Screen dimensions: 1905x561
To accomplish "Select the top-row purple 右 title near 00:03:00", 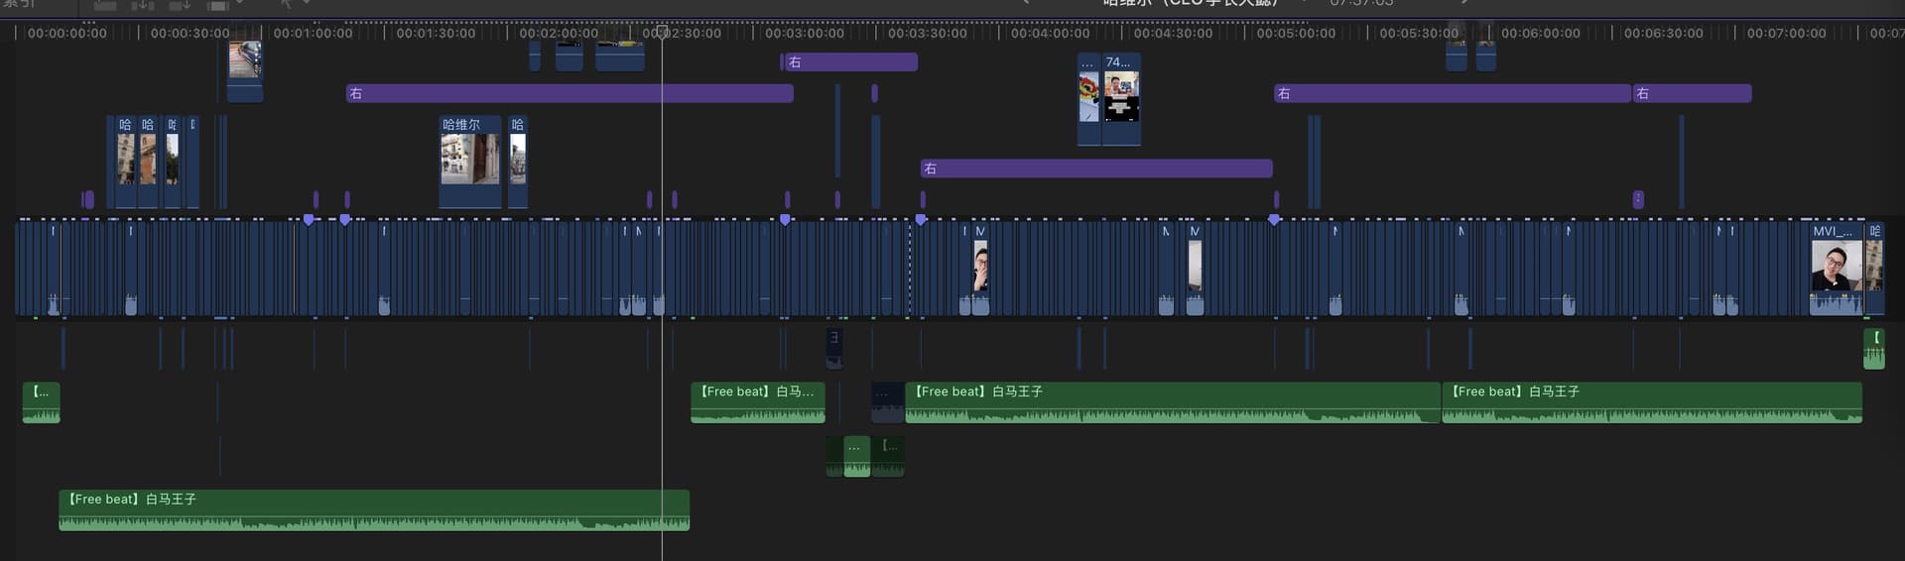I will coord(850,62).
